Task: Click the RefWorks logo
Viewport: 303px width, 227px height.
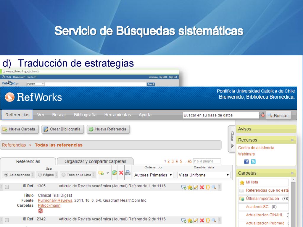Action: [33, 97]
